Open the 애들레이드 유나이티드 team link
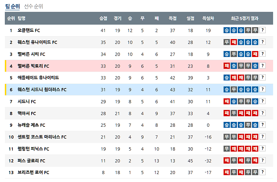The image size is (277, 182). (38, 78)
